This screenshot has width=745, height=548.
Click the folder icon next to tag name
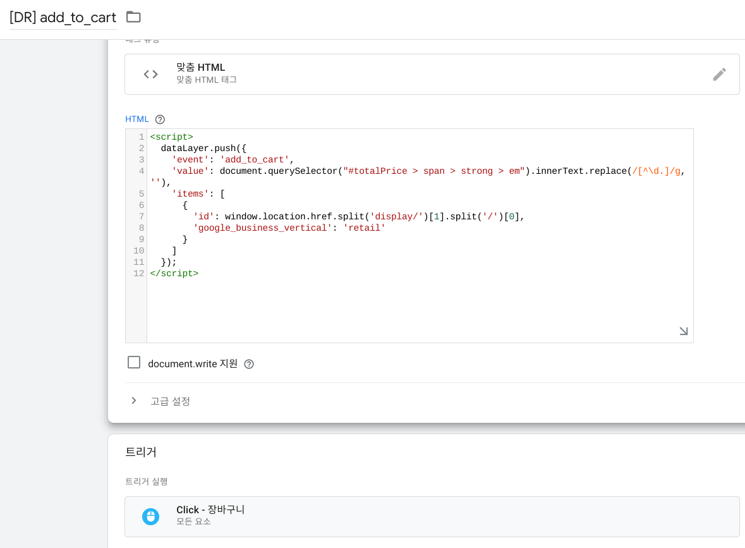click(133, 17)
